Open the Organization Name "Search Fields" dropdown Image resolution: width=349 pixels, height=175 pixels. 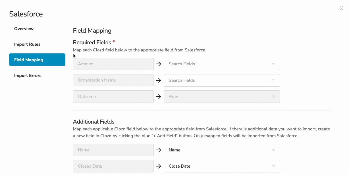[221, 80]
